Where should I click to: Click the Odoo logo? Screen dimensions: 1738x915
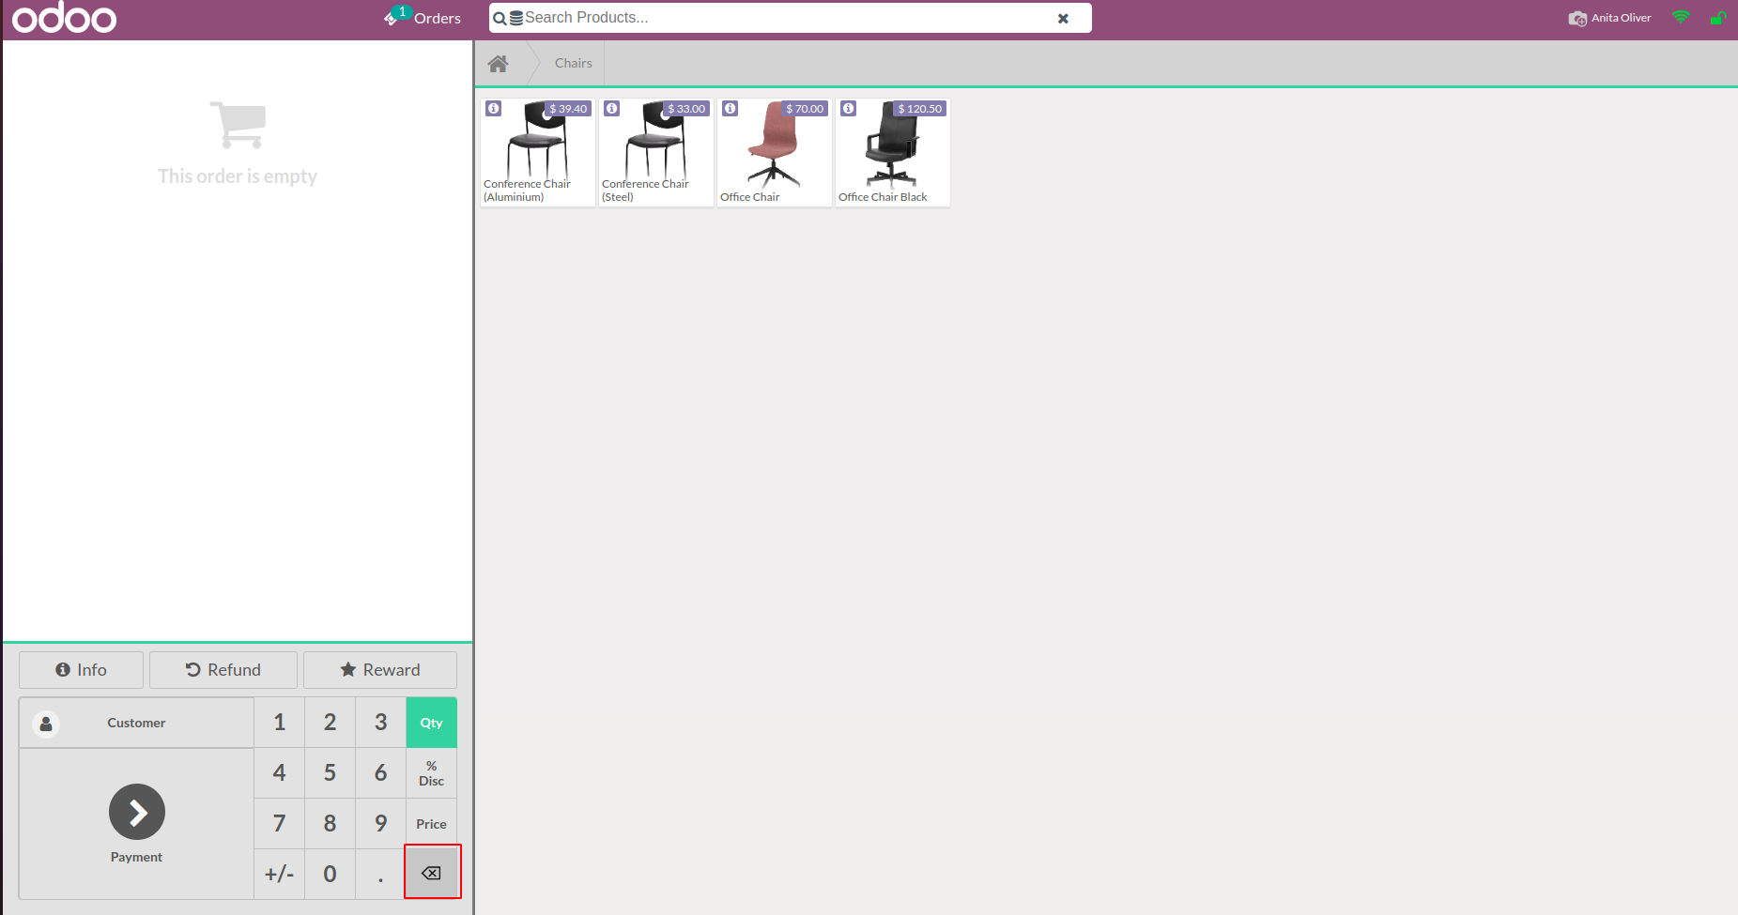65,18
